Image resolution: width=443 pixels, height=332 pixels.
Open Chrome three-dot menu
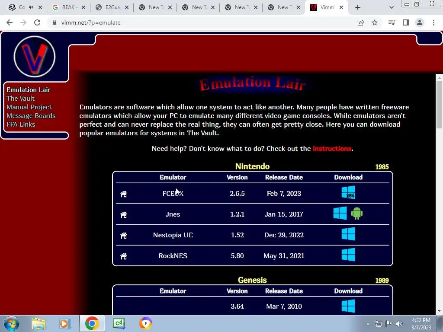coord(433,22)
